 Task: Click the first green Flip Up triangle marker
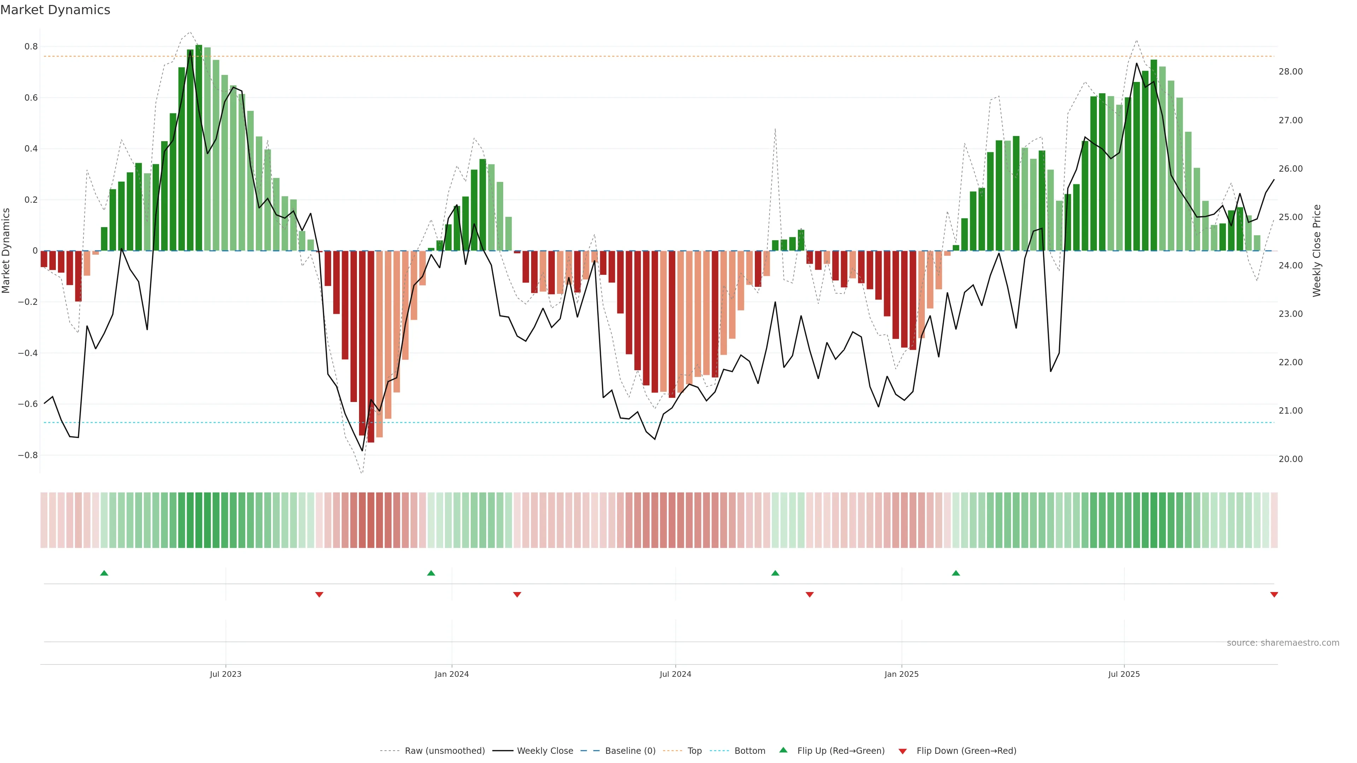pyautogui.click(x=104, y=573)
